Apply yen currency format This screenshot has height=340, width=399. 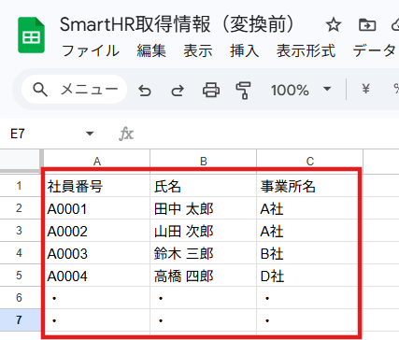point(365,90)
